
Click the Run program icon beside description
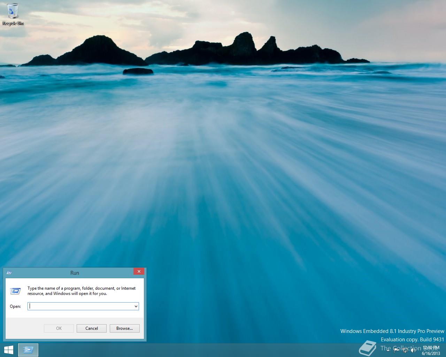tap(15, 291)
